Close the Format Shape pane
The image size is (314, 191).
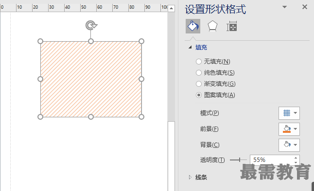[x=305, y=7]
